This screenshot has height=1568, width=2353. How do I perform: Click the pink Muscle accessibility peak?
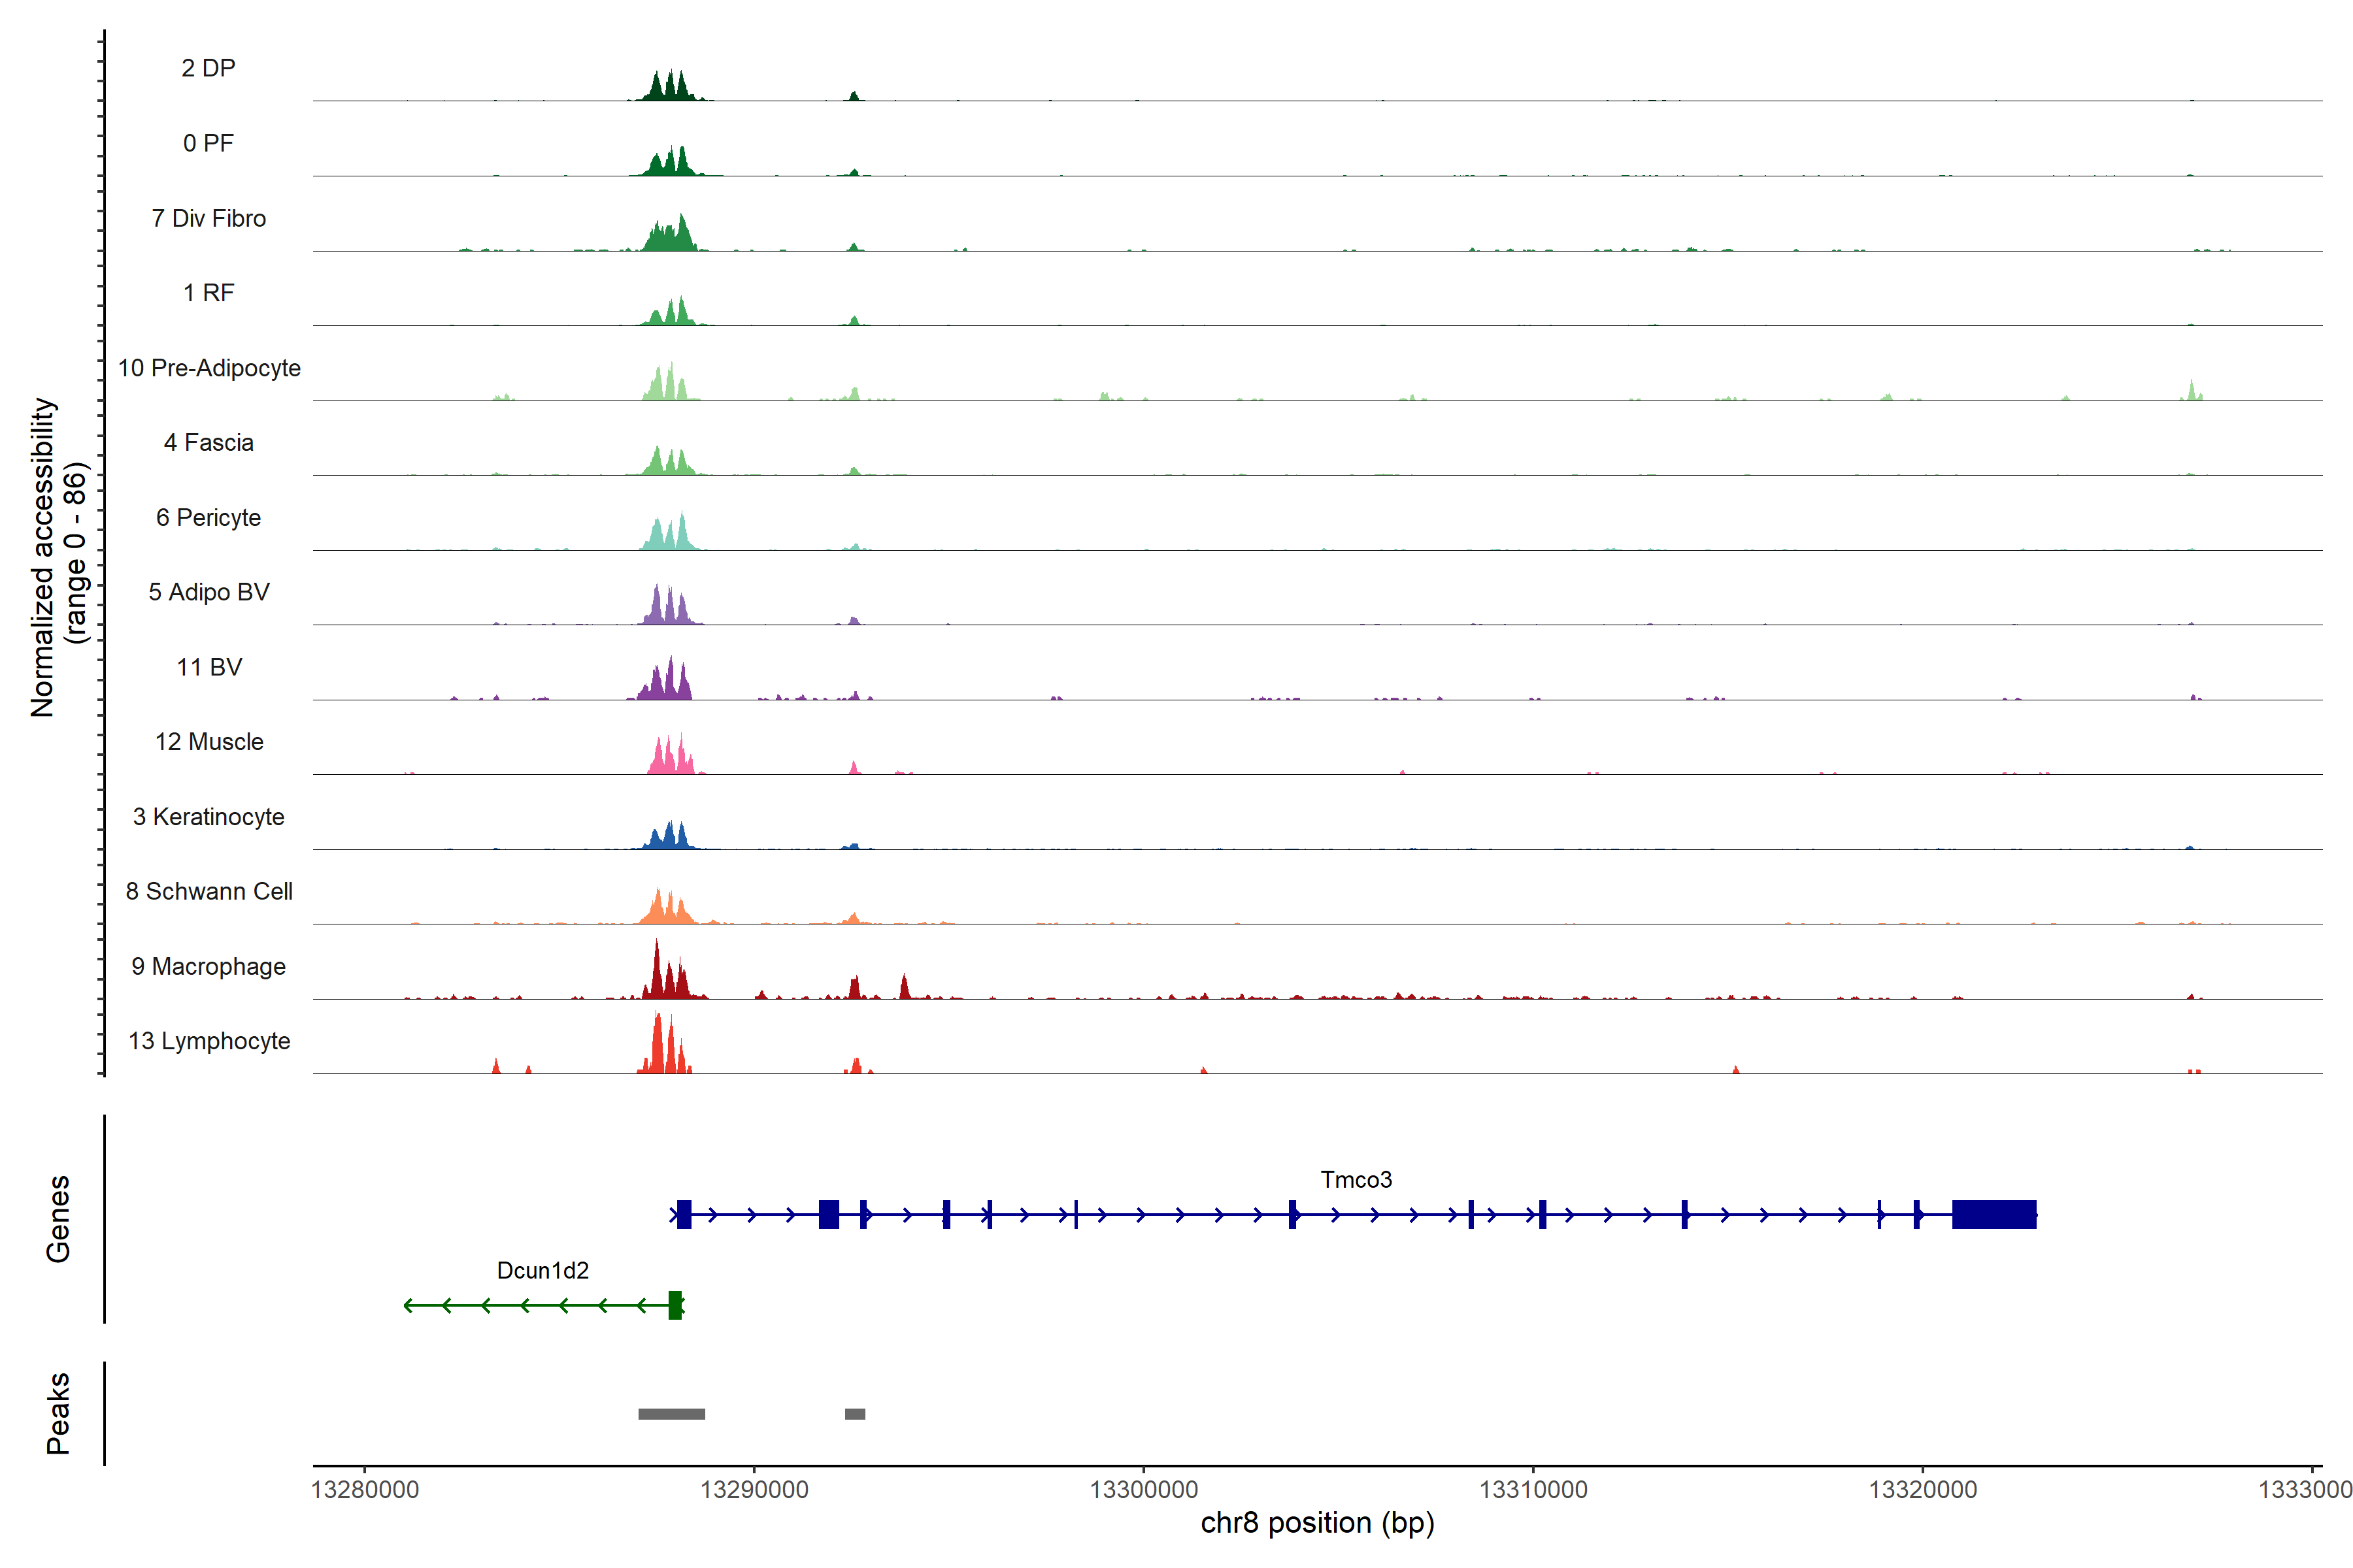[x=668, y=760]
